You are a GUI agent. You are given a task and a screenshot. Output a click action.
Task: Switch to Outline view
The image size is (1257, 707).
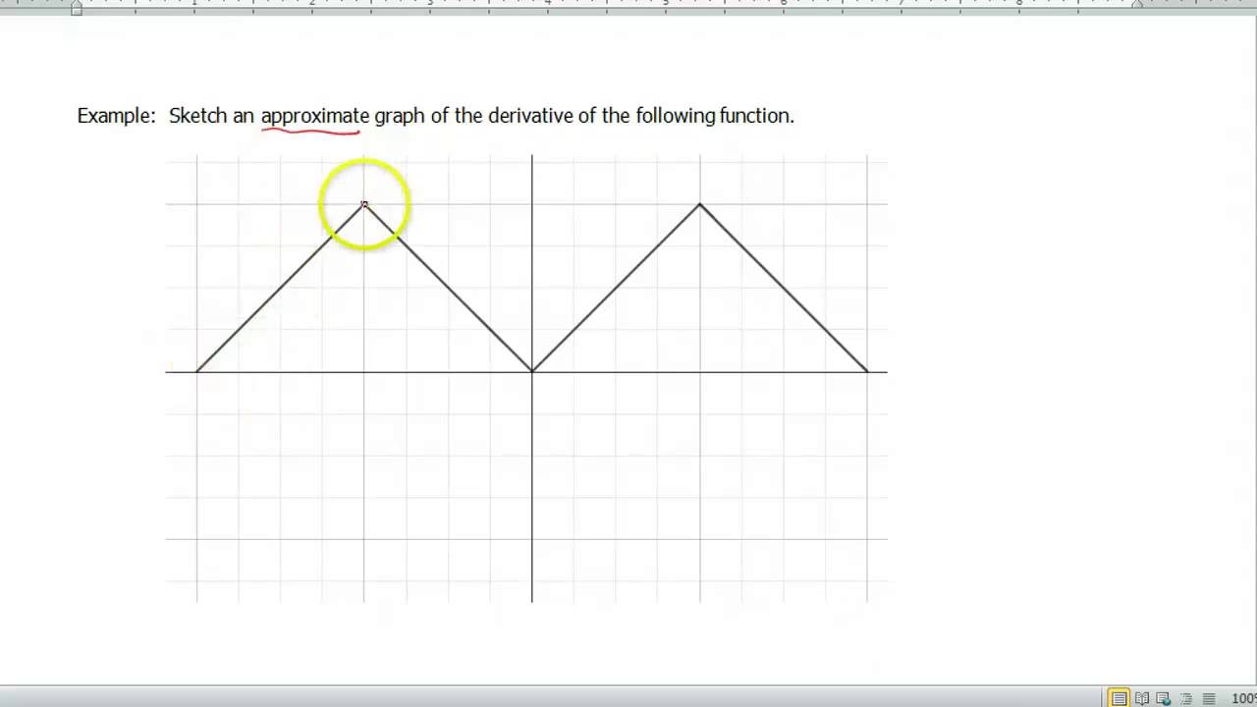tap(1186, 698)
